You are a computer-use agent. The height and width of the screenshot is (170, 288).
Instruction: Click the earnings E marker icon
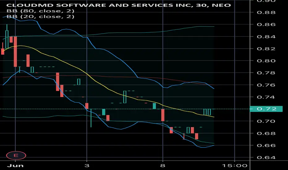(16, 155)
